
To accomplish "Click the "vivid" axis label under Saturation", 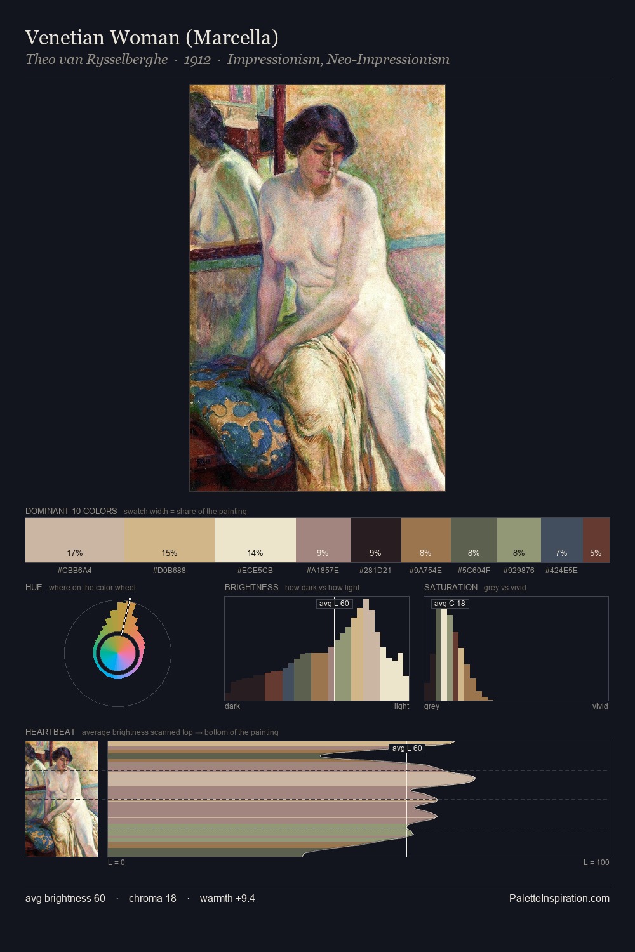I will [600, 706].
